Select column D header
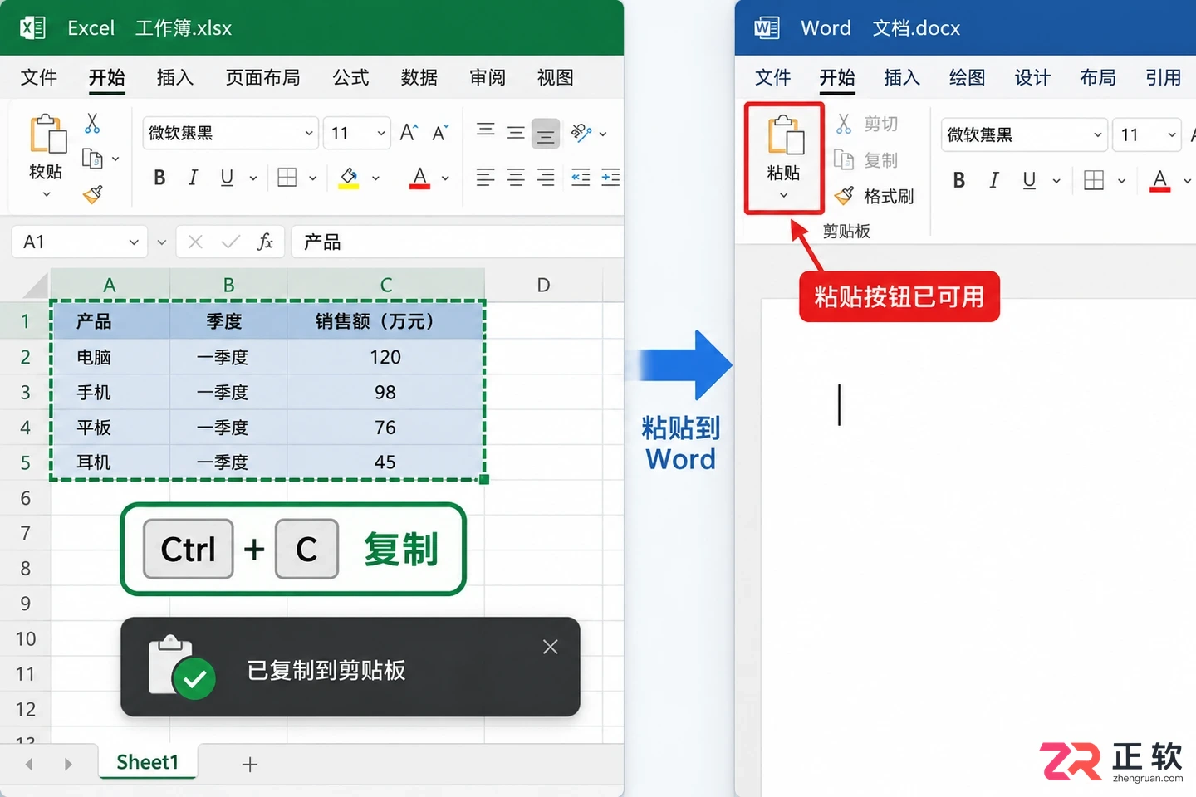 coord(543,285)
